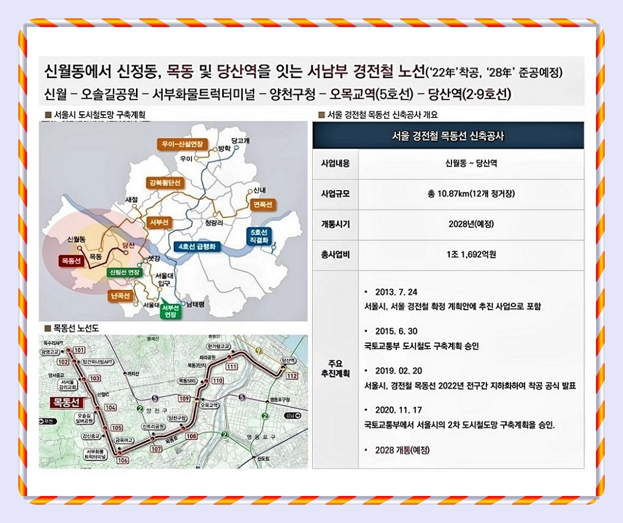Viewport: 623px width, 523px height.
Task: Select station marker 104 on route map
Action: (x=111, y=408)
